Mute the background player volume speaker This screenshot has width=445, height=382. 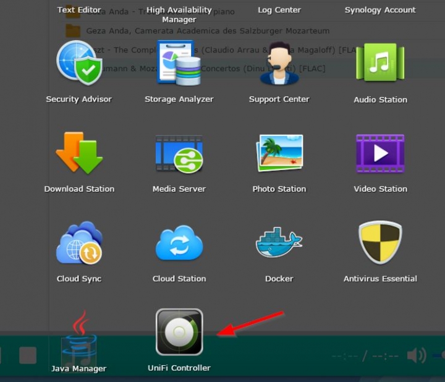417,355
